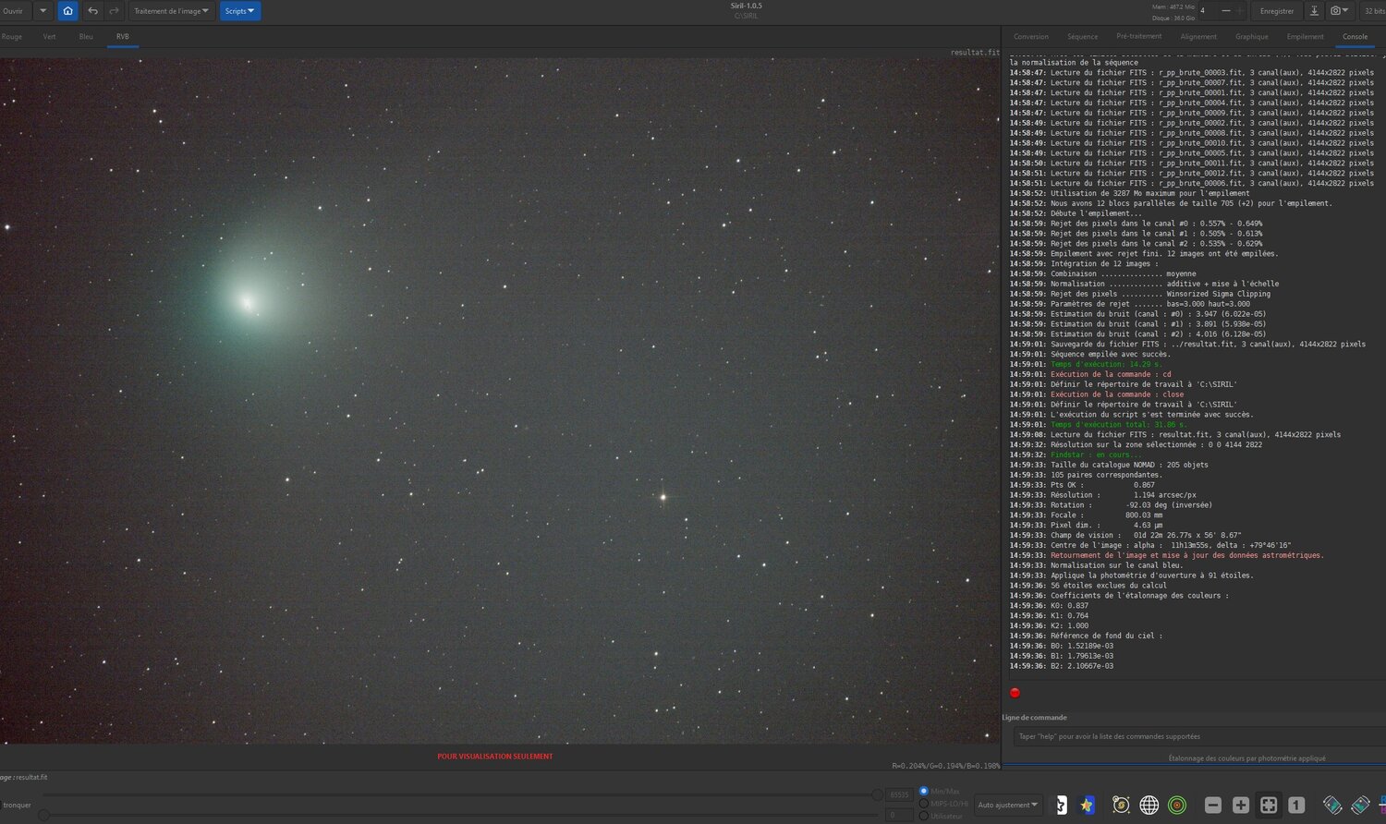Click the console line 'Focale : 800.03 mm'
The width and height of the screenshot is (1386, 824).
(x=1087, y=515)
